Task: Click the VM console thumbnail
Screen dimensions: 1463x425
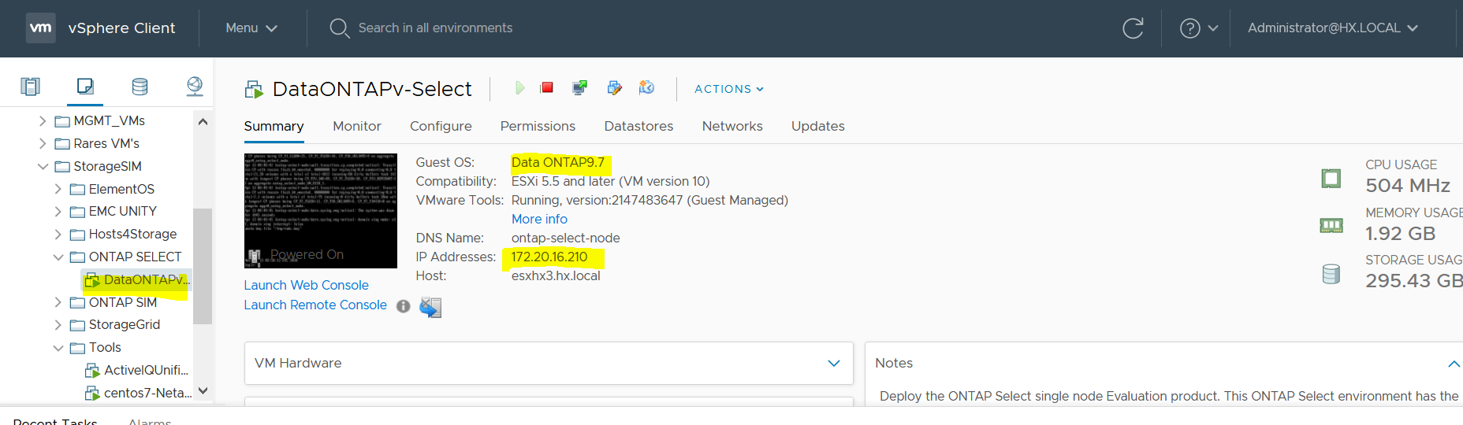Action: (x=321, y=211)
